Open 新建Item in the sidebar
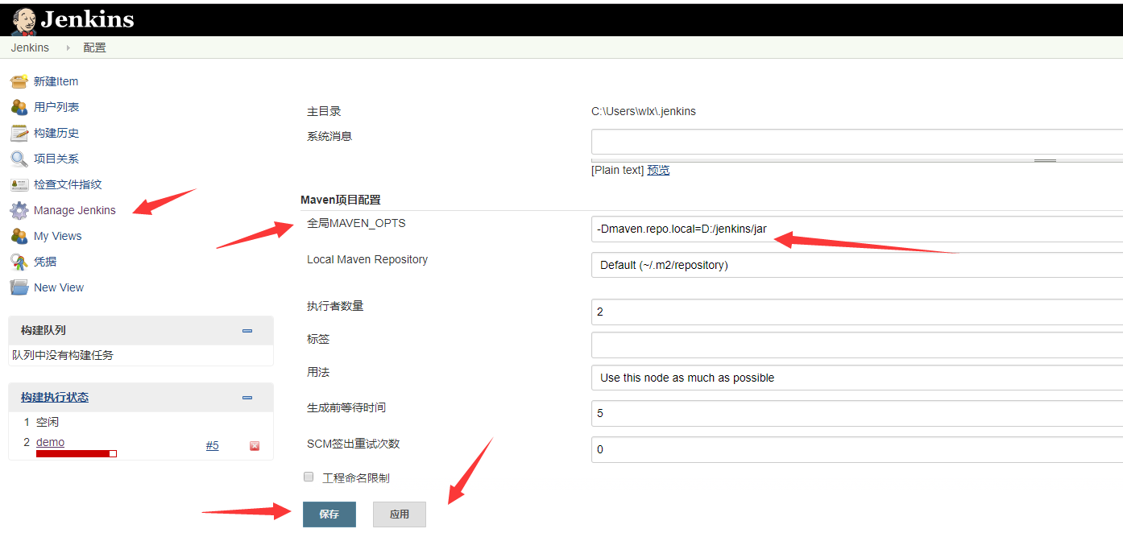The width and height of the screenshot is (1123, 533). pos(56,81)
